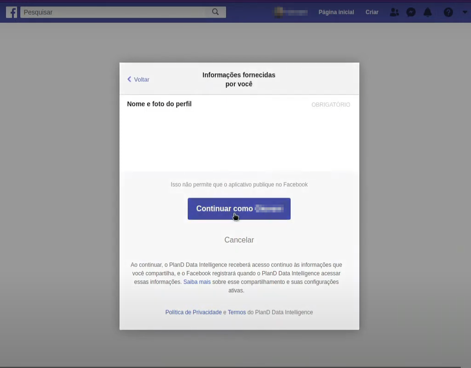The height and width of the screenshot is (368, 471).
Task: Click the note about publishing on Facebook
Action: pyautogui.click(x=239, y=185)
